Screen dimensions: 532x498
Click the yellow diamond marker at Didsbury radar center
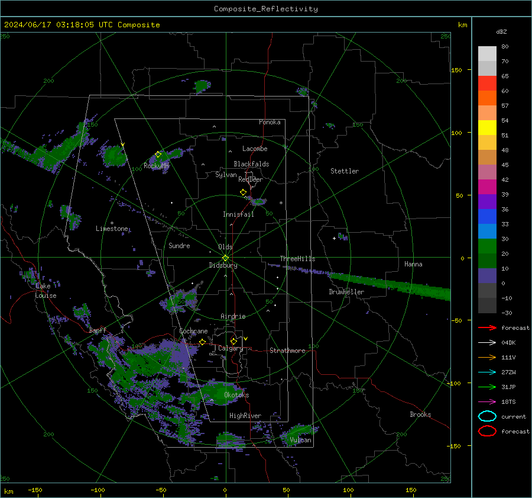[x=225, y=258]
